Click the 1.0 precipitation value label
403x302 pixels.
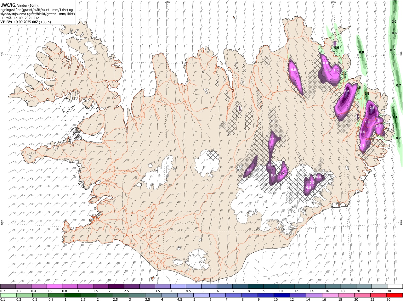pos(336,70)
